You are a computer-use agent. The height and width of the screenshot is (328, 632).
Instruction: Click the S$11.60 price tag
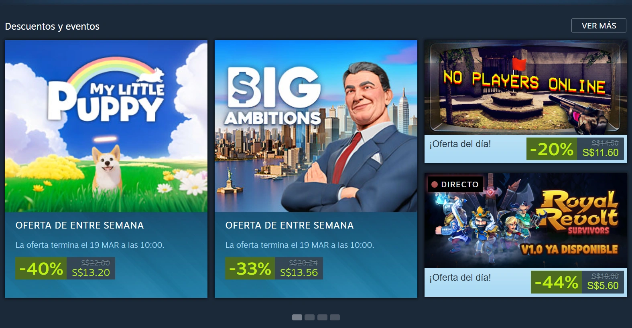[600, 152]
